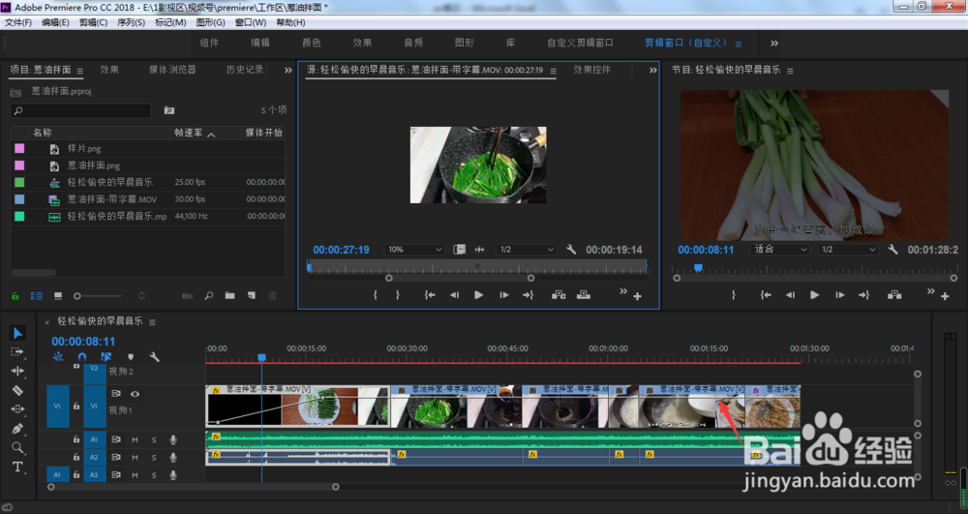Toggle eye visibility of 视频1 track
The height and width of the screenshot is (514, 968).
135,394
